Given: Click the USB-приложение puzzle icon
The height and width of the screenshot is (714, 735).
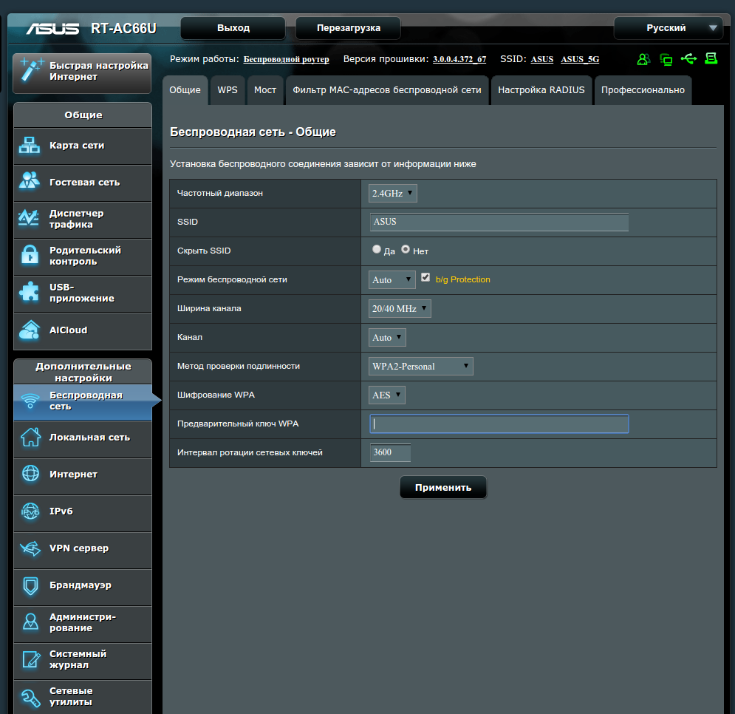Looking at the screenshot, I should 30,292.
